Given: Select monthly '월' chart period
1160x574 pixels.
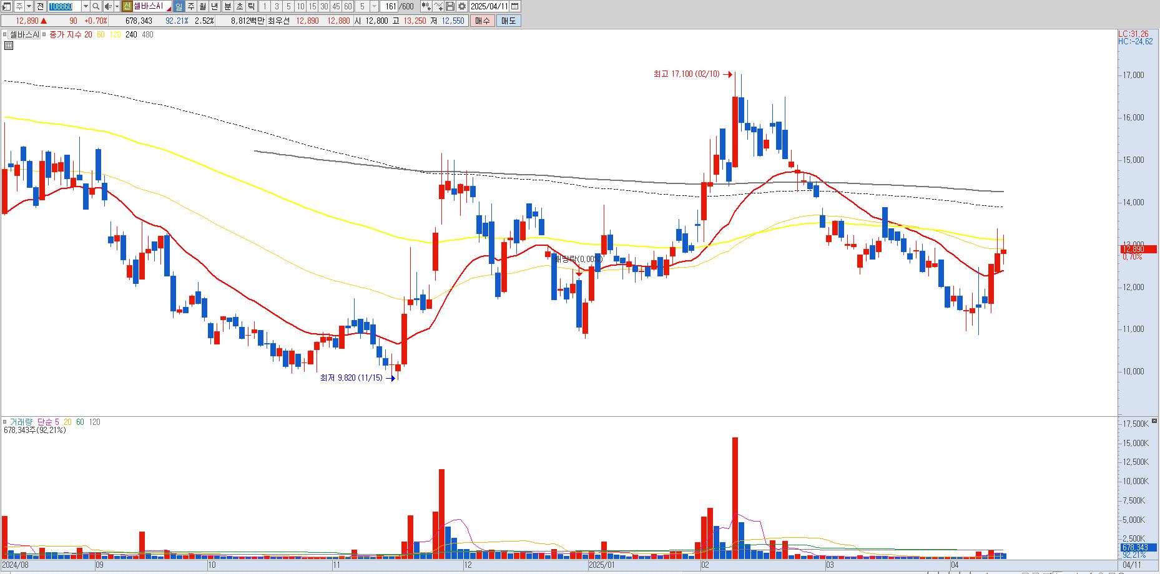Looking at the screenshot, I should [203, 6].
